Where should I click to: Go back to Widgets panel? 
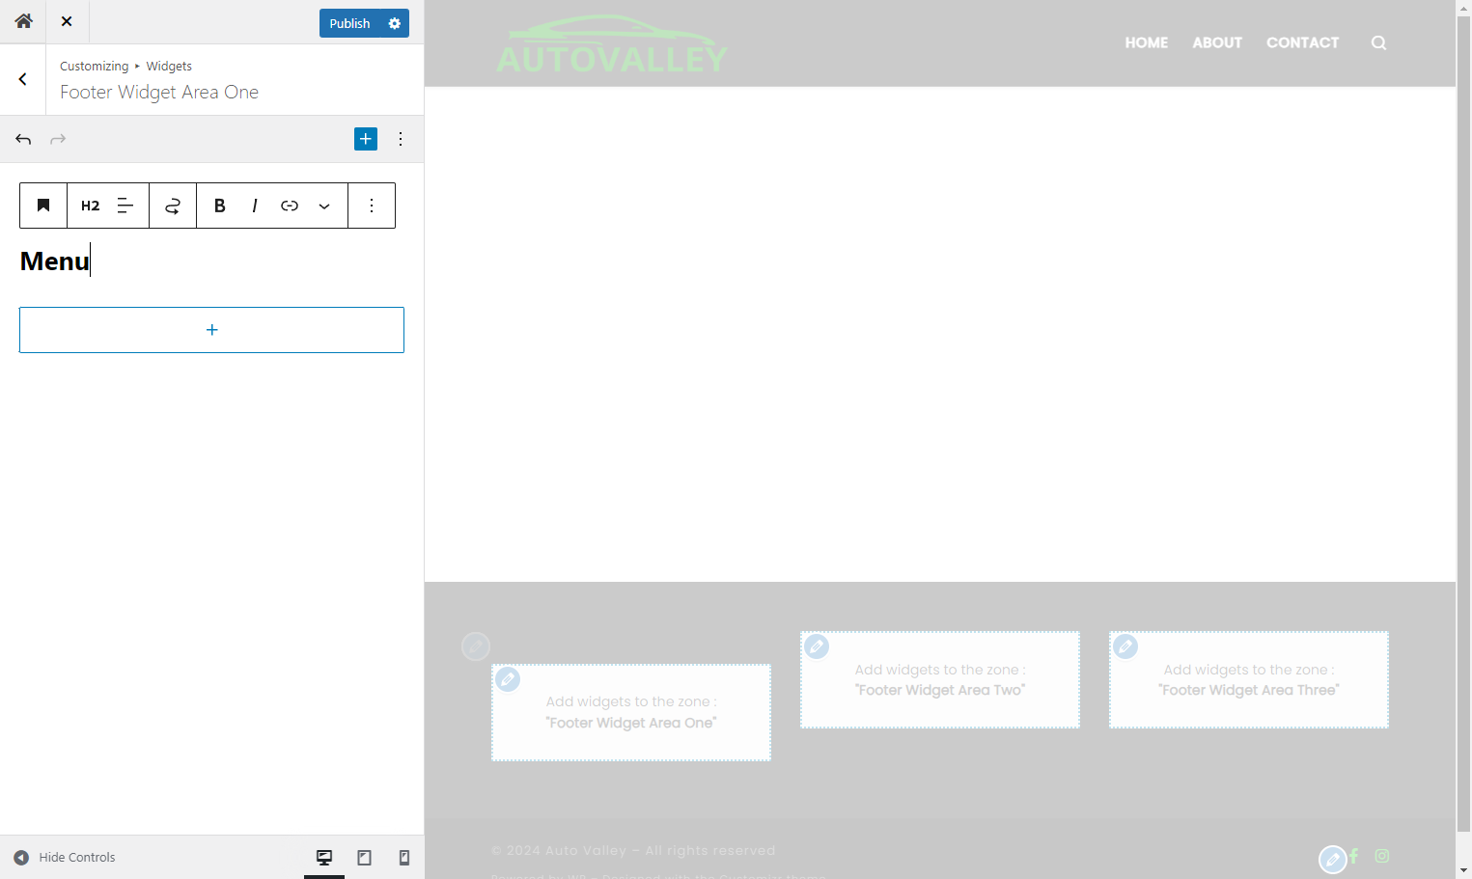tap(23, 79)
